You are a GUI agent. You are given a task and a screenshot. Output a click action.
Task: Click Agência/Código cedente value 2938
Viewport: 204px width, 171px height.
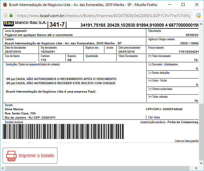(x=189, y=43)
